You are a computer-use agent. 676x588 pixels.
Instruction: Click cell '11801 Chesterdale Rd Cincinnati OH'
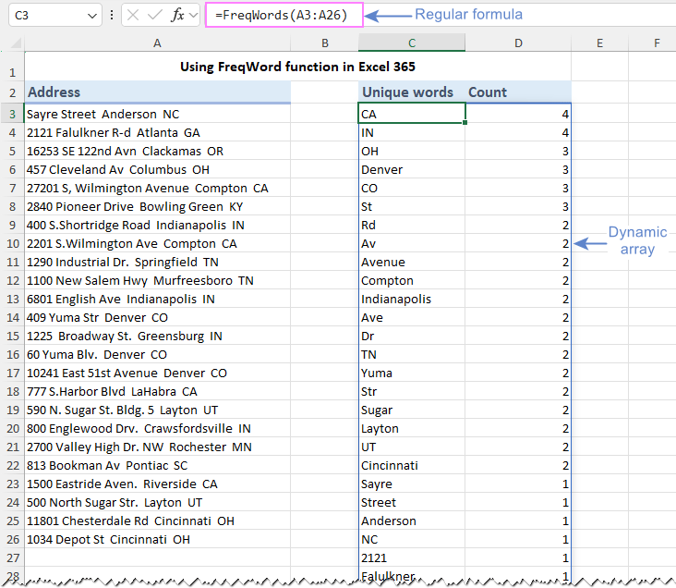point(157,521)
